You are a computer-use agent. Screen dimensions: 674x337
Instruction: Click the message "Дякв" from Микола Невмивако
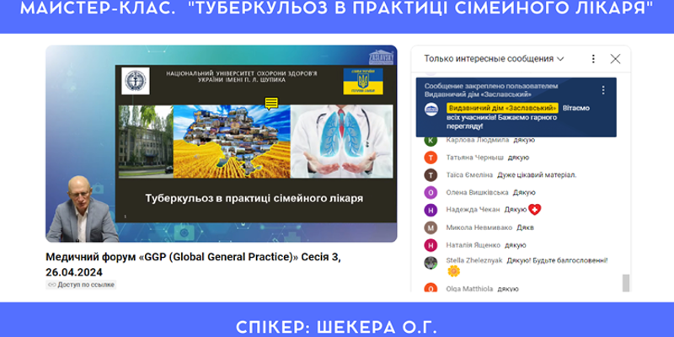coord(525,227)
